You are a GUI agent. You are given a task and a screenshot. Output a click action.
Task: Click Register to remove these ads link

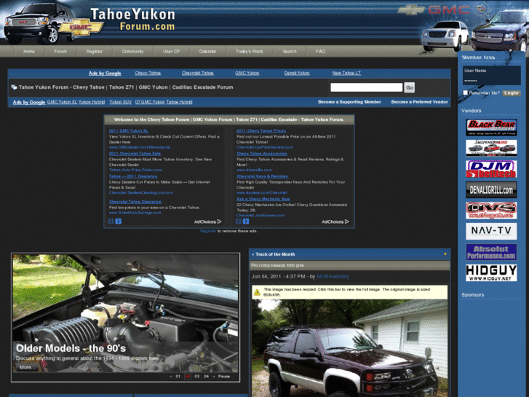(x=208, y=231)
